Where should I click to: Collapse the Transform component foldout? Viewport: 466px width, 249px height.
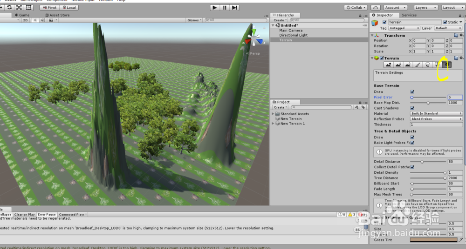[x=372, y=35]
